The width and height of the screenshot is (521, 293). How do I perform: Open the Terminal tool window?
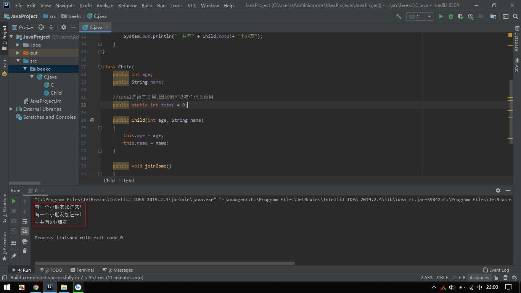tap(82, 270)
